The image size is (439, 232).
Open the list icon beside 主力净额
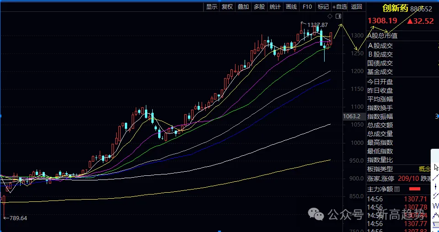pos(397,189)
